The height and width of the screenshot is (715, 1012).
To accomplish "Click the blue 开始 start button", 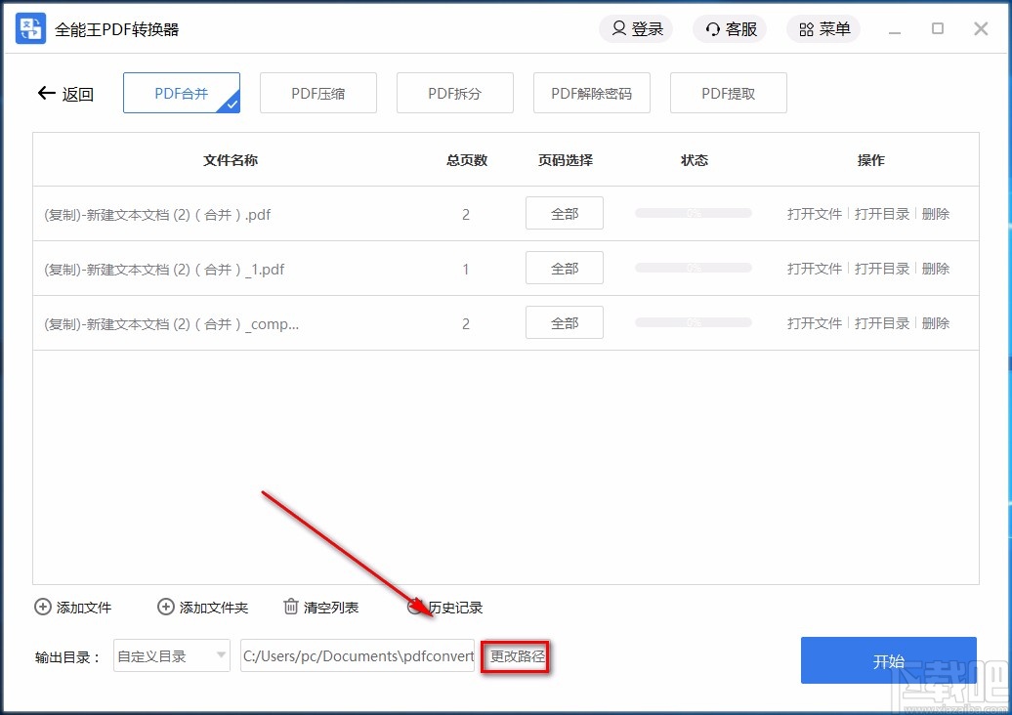I will (x=888, y=660).
